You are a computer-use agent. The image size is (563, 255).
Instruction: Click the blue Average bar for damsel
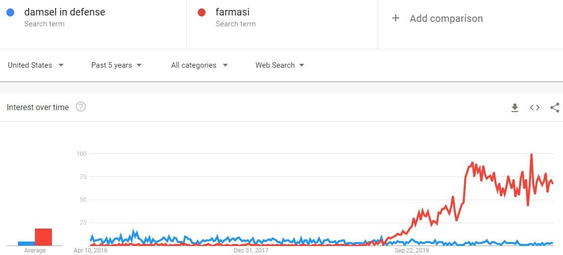point(26,243)
